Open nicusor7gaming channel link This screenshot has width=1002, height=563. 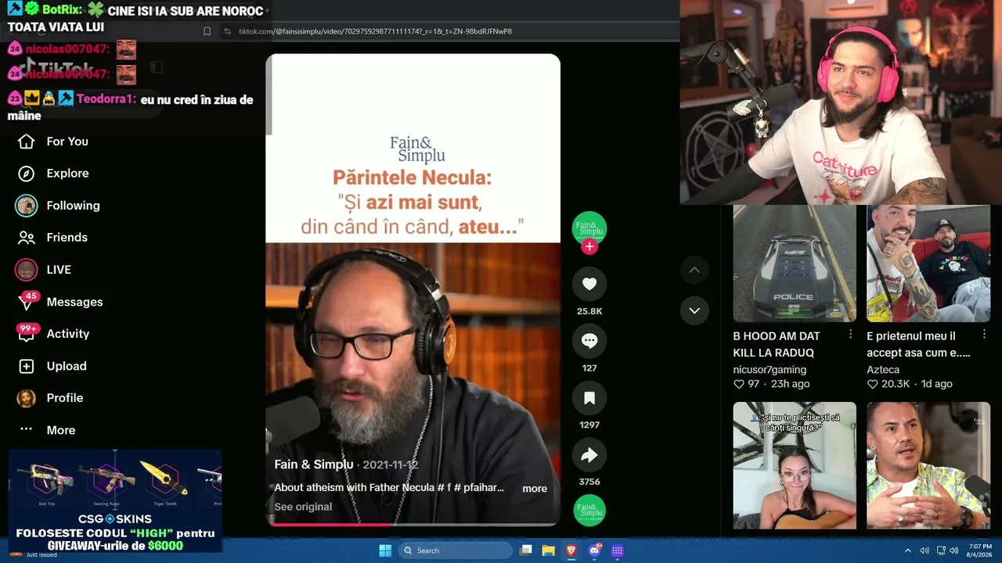click(770, 370)
